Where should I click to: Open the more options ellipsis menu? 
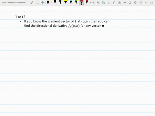tap(125, 3)
